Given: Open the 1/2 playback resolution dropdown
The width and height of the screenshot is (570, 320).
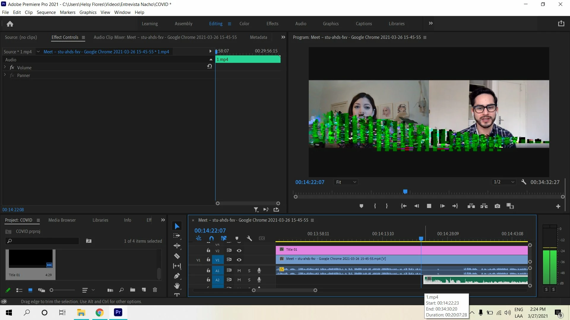Looking at the screenshot, I should [504, 182].
